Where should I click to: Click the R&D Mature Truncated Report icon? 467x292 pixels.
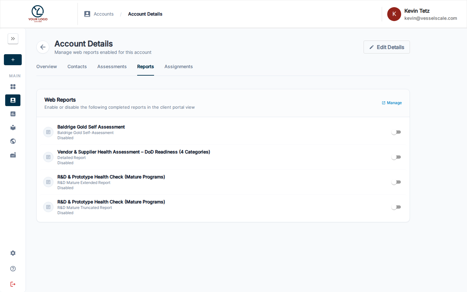click(x=48, y=207)
